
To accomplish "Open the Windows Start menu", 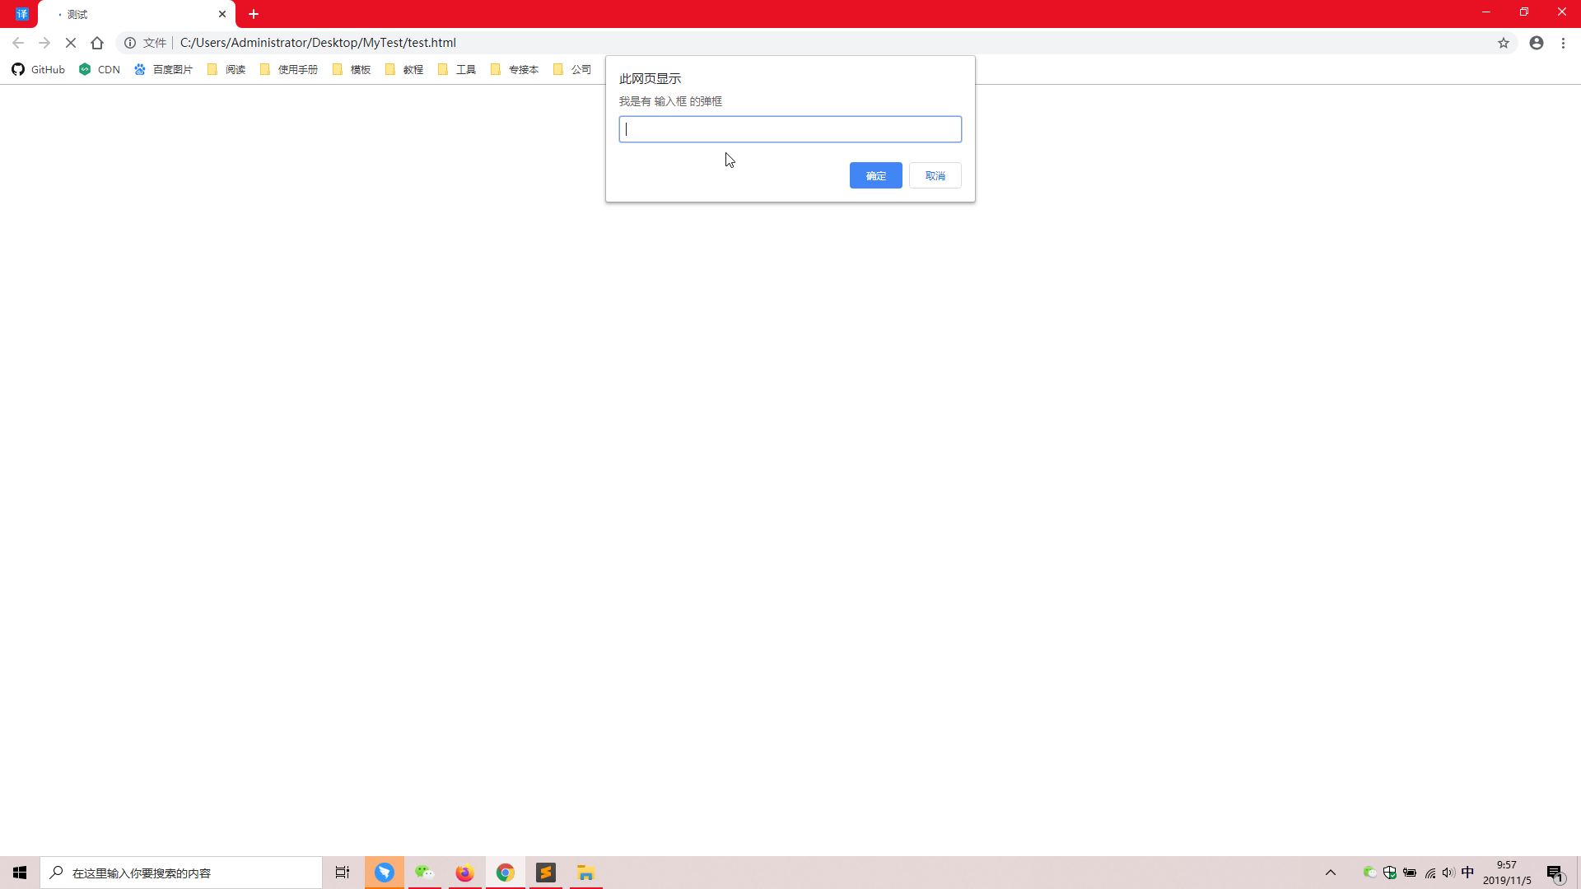I will pos(20,873).
